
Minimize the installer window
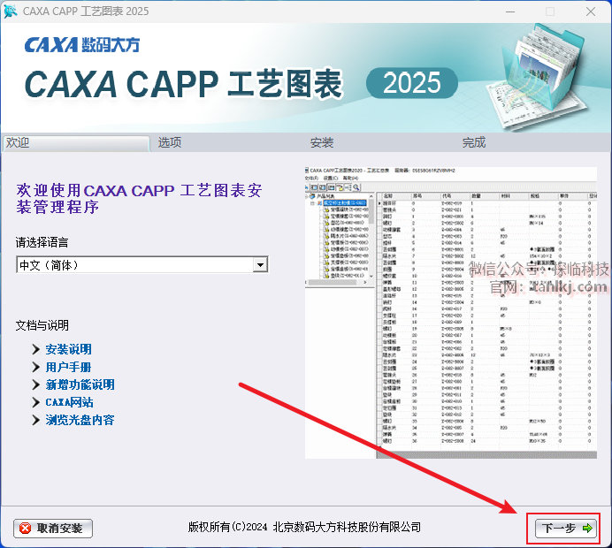(510, 11)
